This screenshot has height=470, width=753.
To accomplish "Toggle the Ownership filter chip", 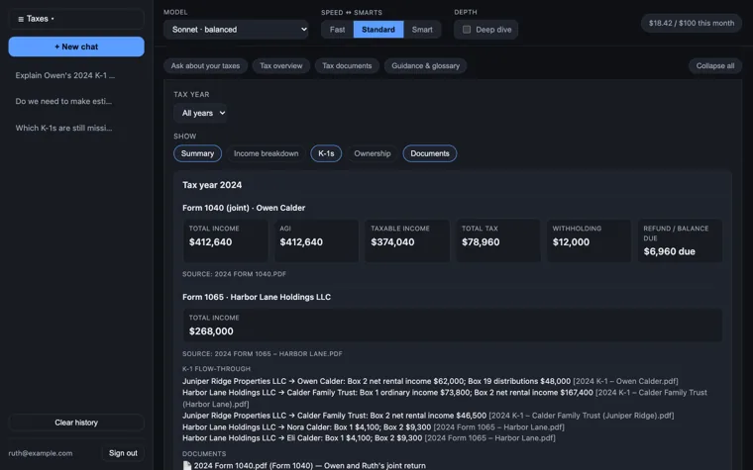I will pos(373,153).
